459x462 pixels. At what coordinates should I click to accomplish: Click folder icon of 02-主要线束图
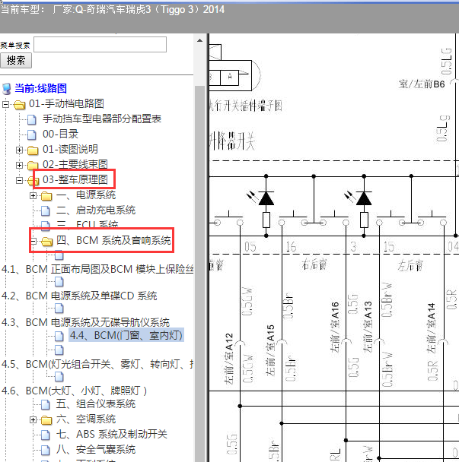[x=33, y=166]
